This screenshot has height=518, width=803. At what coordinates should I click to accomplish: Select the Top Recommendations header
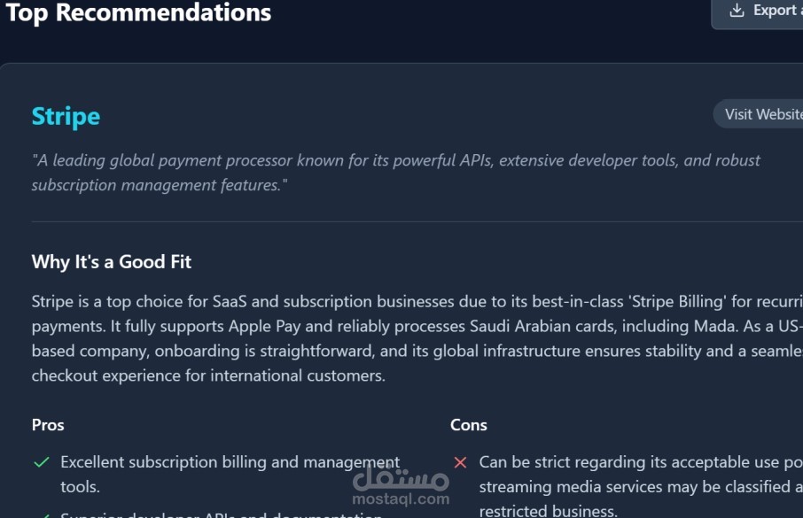pos(139,12)
